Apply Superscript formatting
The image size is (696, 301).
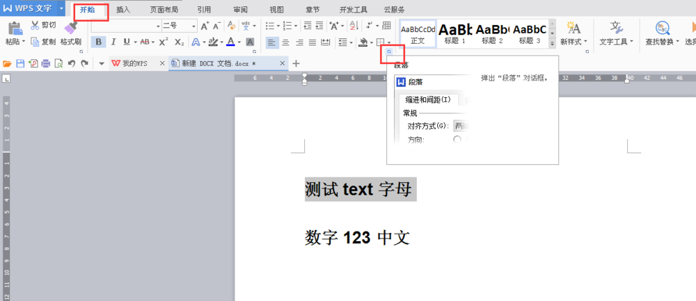(164, 42)
